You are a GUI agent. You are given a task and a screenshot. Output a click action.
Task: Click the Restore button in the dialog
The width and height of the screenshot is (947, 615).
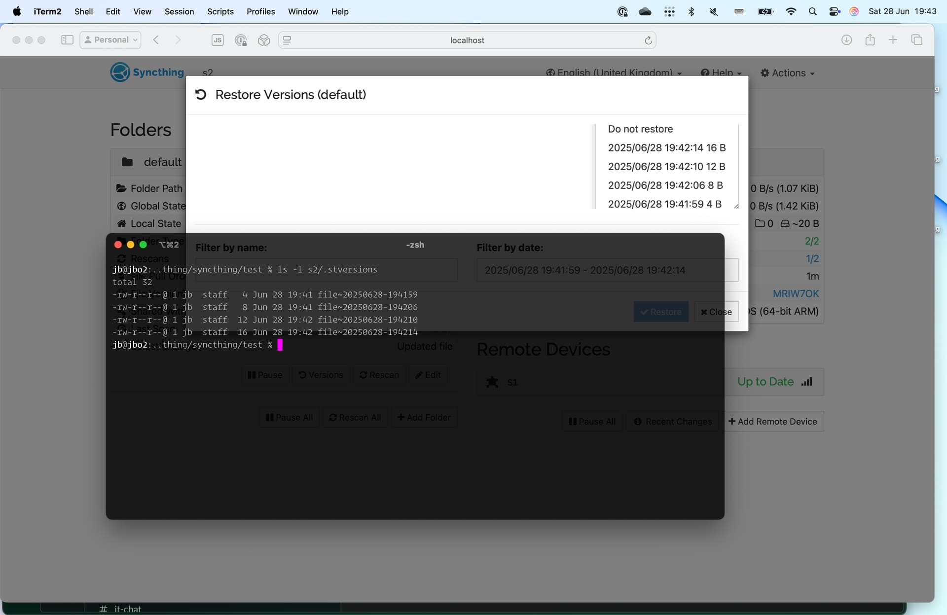(661, 312)
